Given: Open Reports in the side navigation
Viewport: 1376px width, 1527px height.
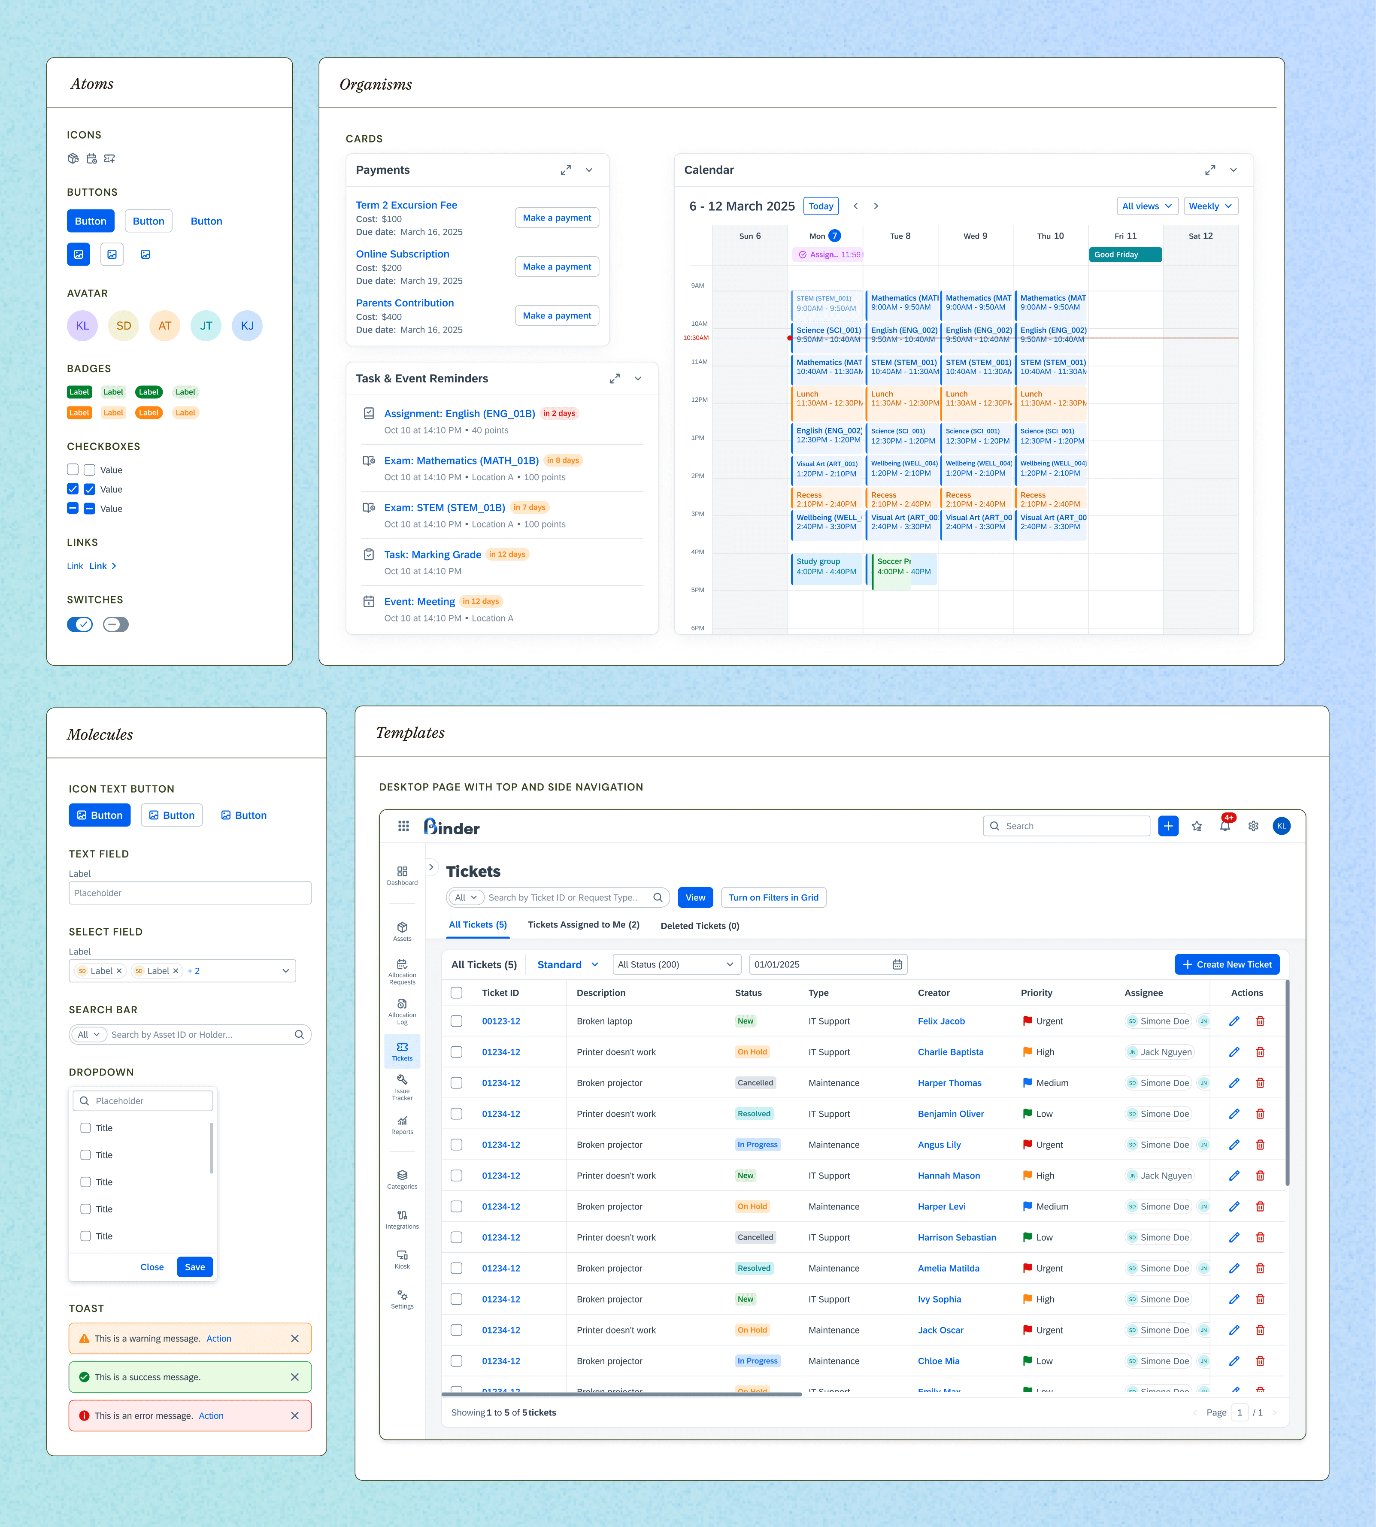Looking at the screenshot, I should [402, 1126].
